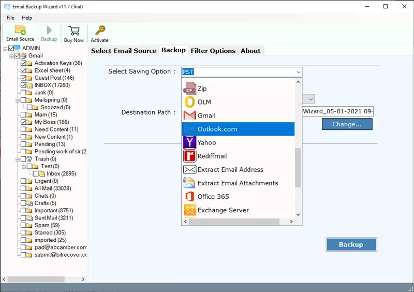Select Rediffmail saving option
The width and height of the screenshot is (414, 292).
click(238, 156)
